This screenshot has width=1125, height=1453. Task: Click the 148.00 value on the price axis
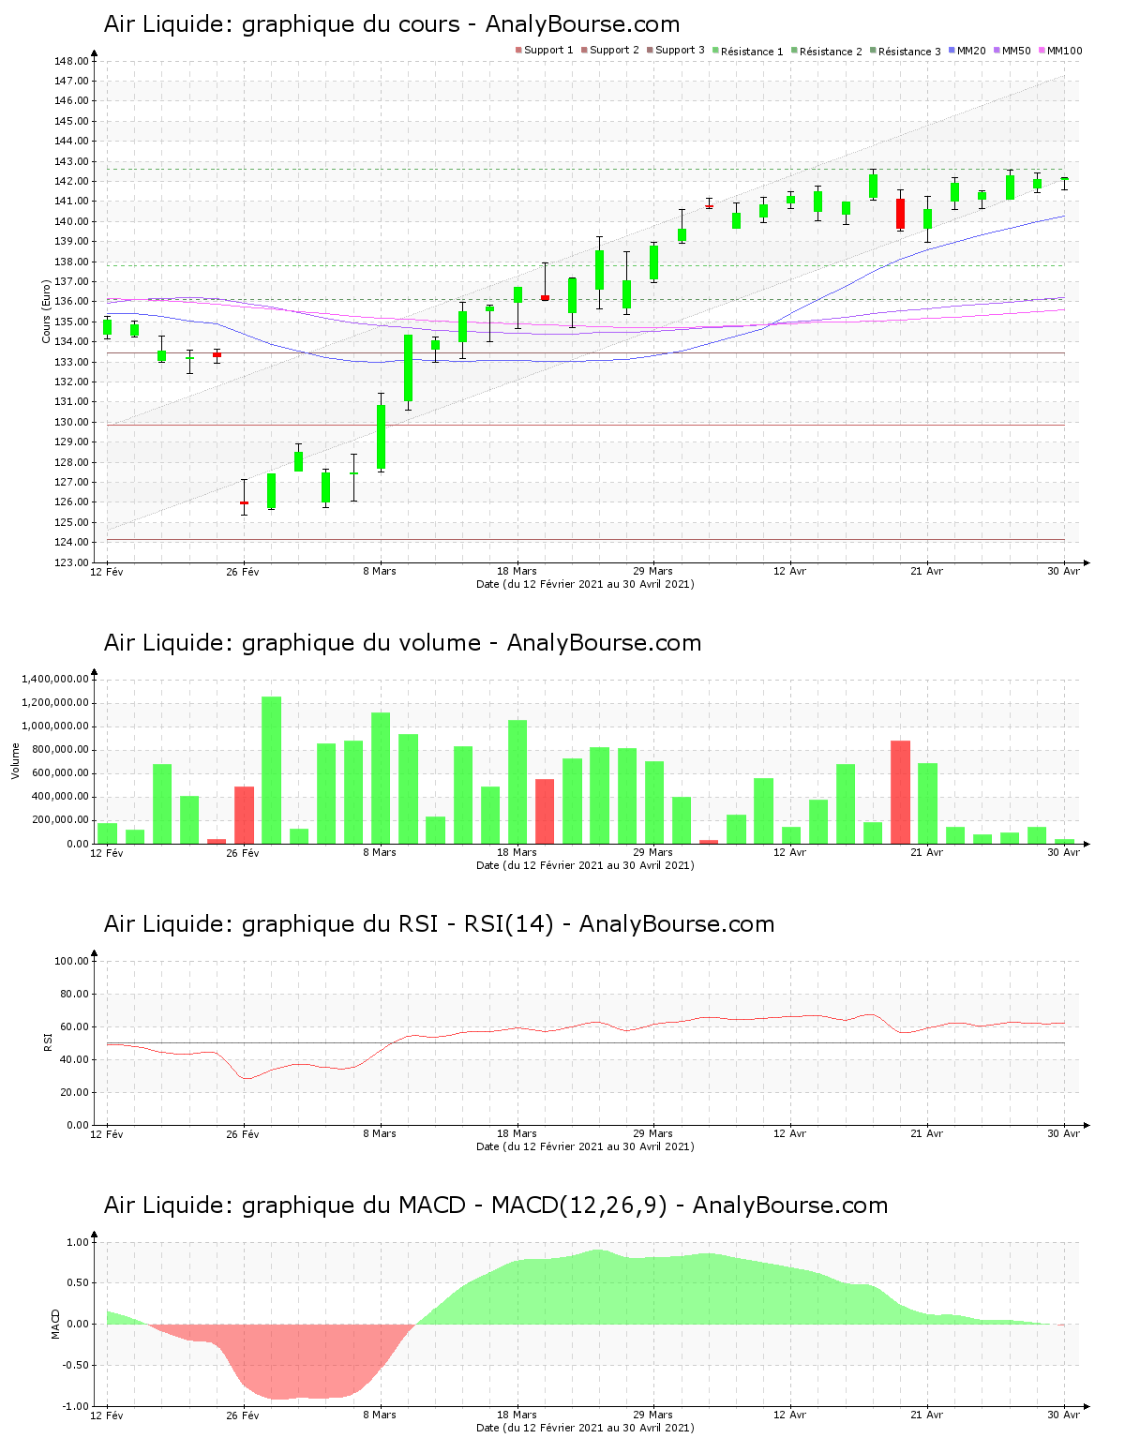(x=71, y=61)
